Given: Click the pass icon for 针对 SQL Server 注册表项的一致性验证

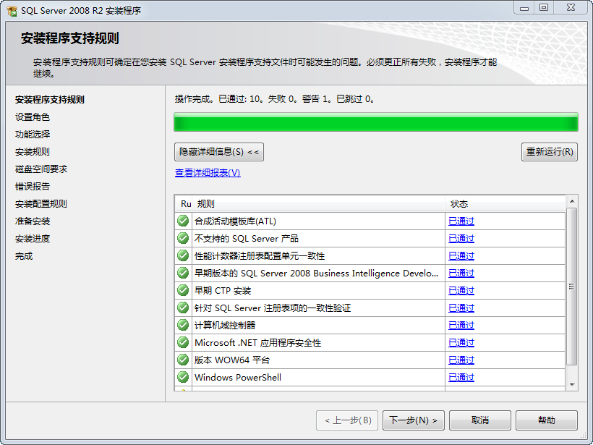Looking at the screenshot, I should click(183, 308).
